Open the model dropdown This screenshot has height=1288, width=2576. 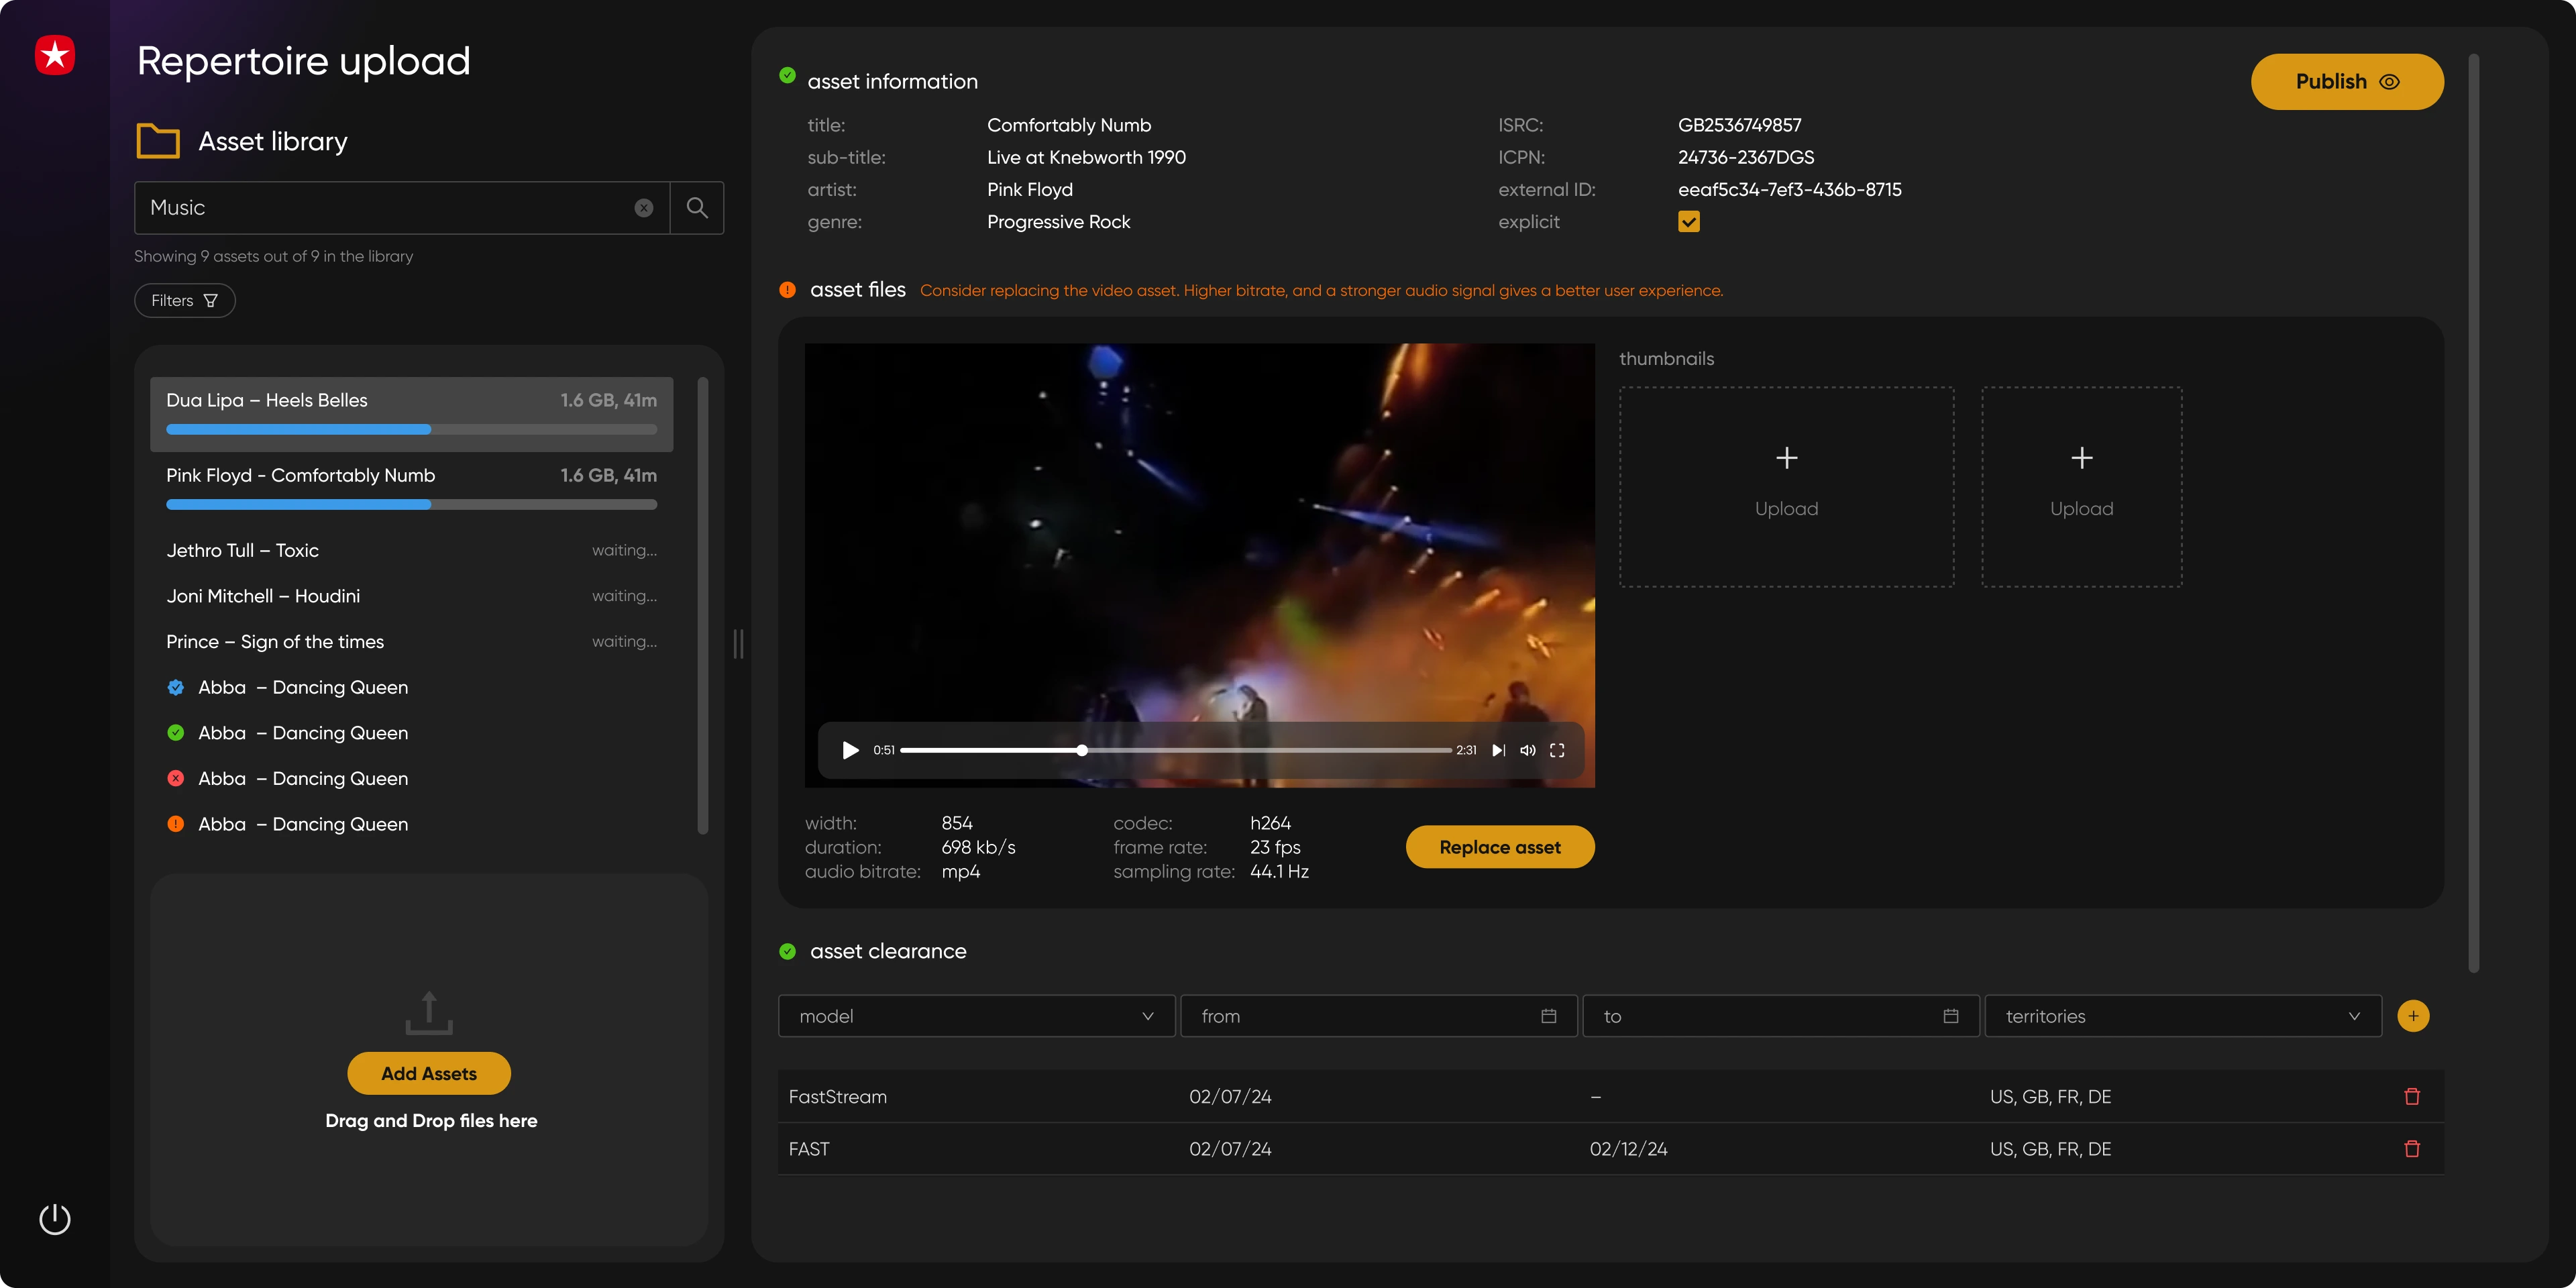976,1016
